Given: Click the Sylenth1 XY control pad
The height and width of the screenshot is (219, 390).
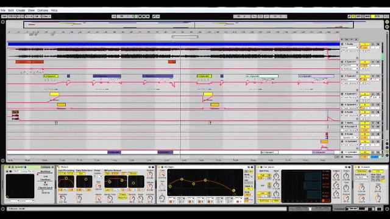Looking at the screenshot, I should (x=20, y=186).
